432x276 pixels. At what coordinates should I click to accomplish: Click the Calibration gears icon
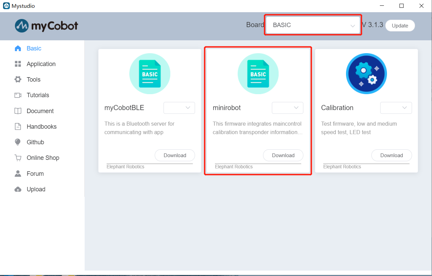[x=366, y=73]
